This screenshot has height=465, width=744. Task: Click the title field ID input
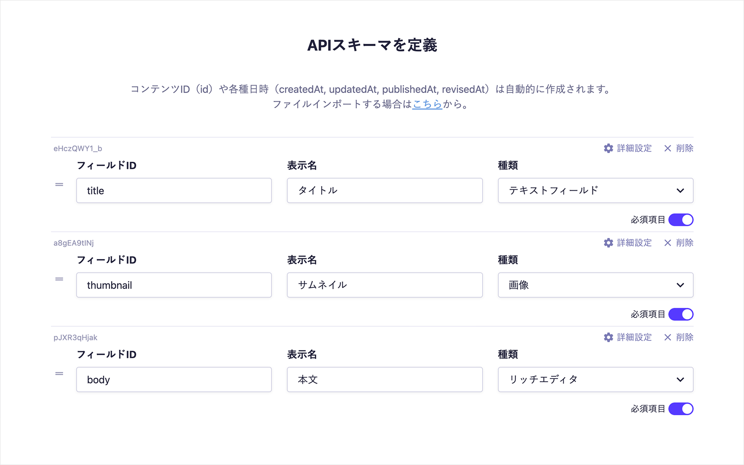click(174, 191)
